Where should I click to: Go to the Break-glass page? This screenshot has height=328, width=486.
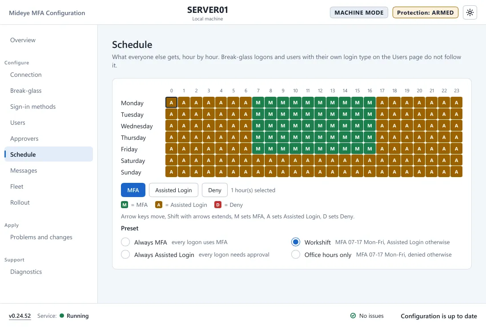point(48,91)
